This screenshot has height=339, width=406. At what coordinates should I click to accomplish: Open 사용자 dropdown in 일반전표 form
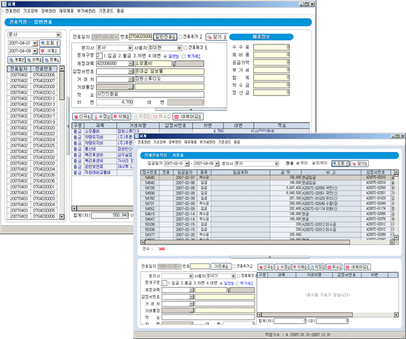[179, 48]
